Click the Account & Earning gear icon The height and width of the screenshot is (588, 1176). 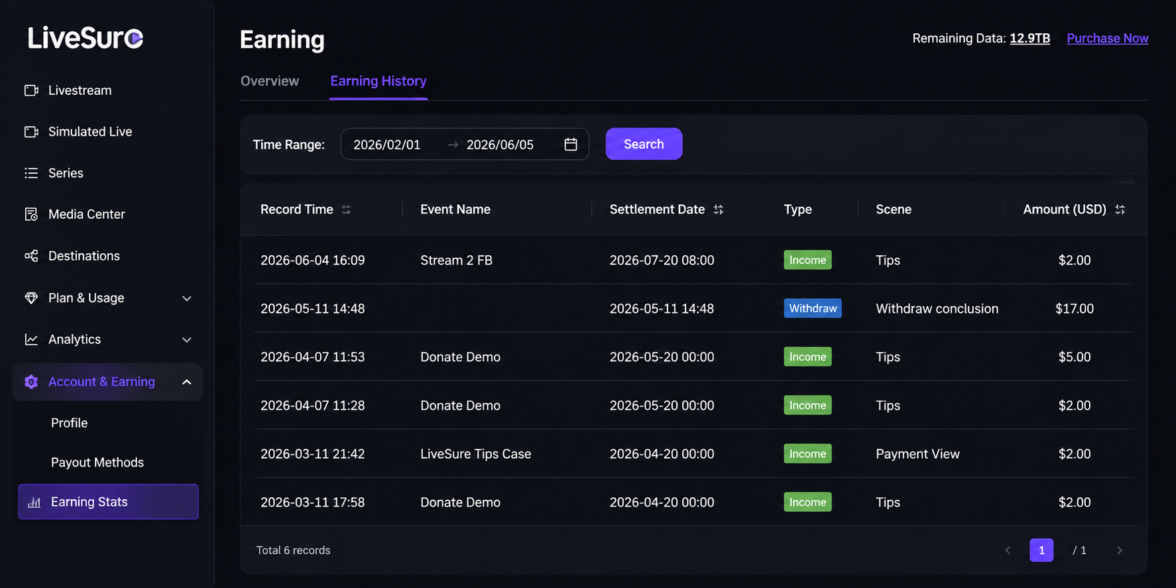pyautogui.click(x=31, y=382)
